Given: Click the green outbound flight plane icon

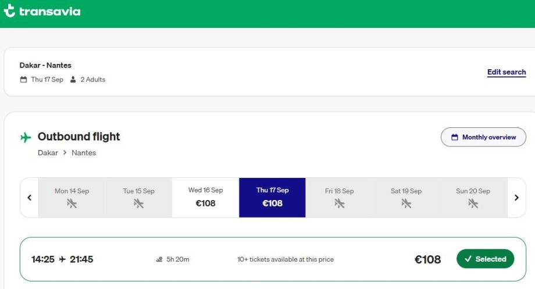Looking at the screenshot, I should [x=26, y=138].
